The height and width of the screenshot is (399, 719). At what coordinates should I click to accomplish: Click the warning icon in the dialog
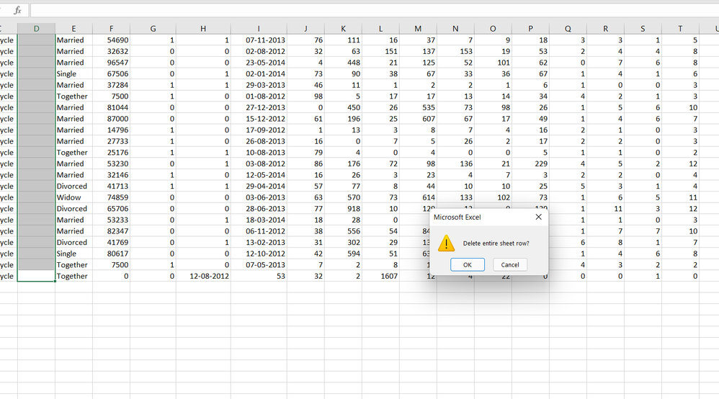446,243
